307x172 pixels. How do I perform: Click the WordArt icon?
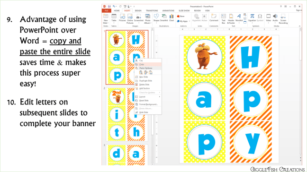click(239, 17)
